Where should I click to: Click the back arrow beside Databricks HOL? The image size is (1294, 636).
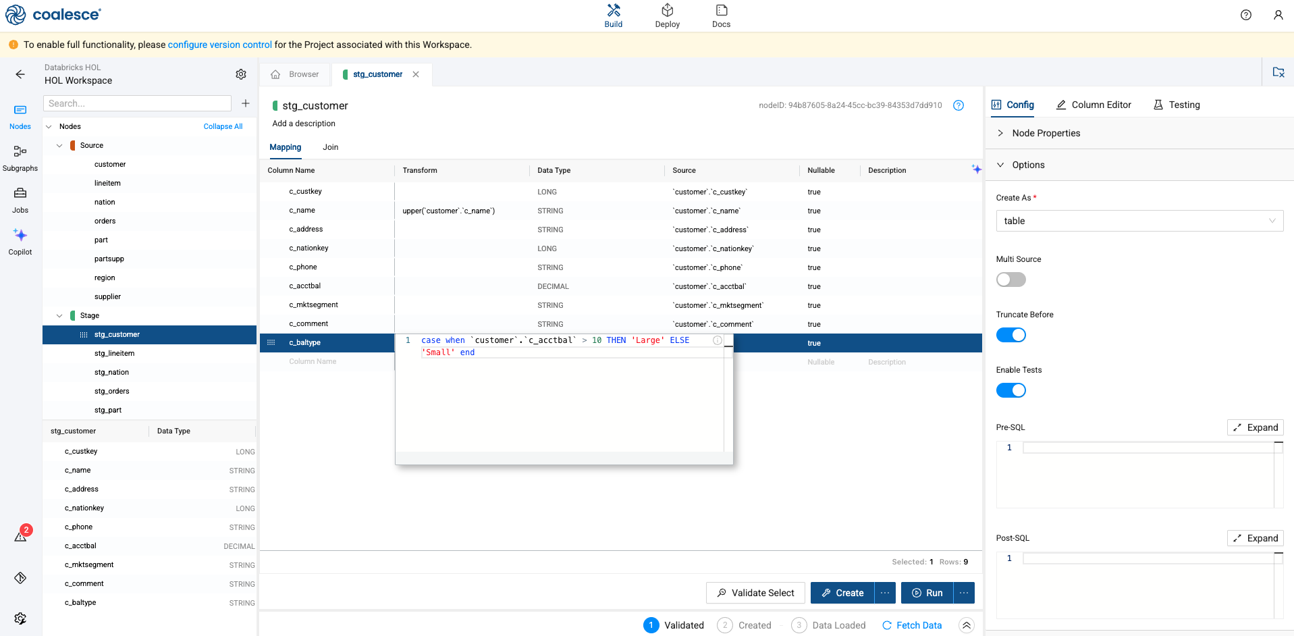pos(20,74)
